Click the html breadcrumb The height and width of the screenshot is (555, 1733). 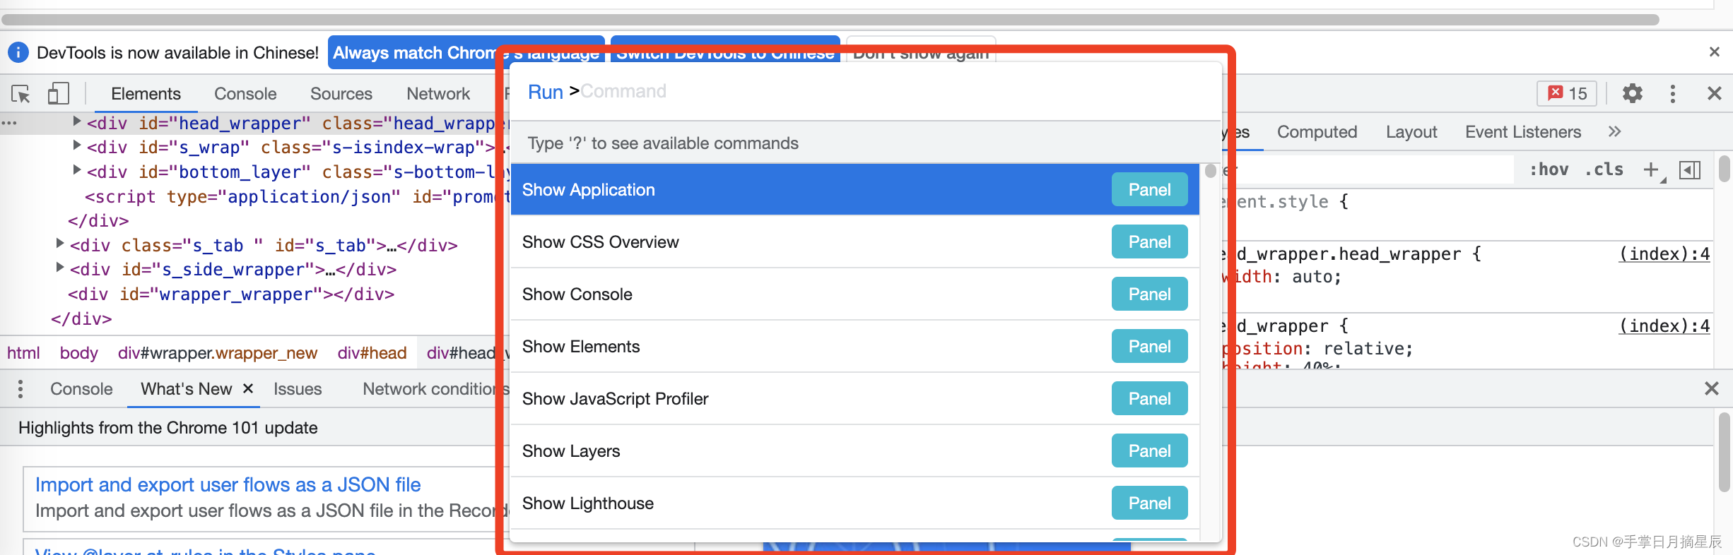coord(23,352)
